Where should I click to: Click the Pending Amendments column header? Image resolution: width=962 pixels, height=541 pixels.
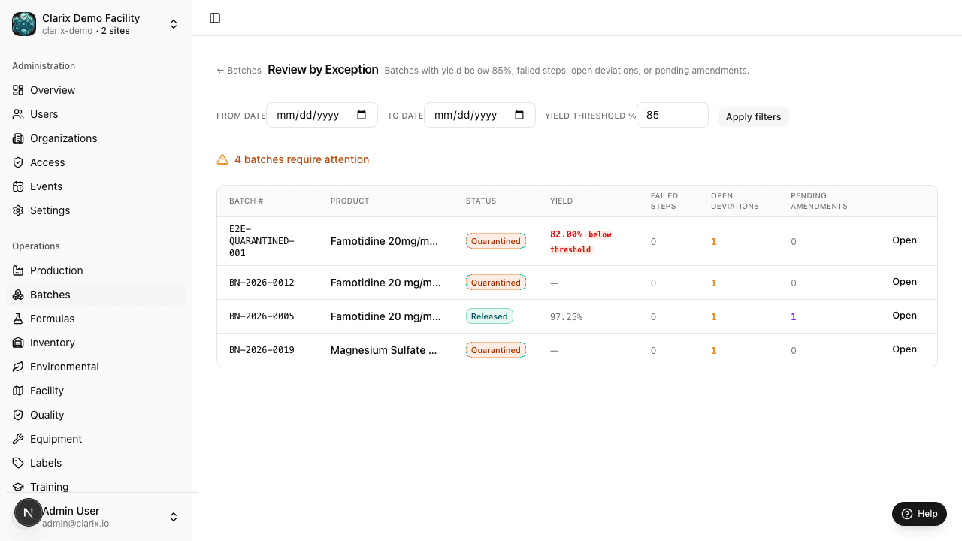pos(819,201)
